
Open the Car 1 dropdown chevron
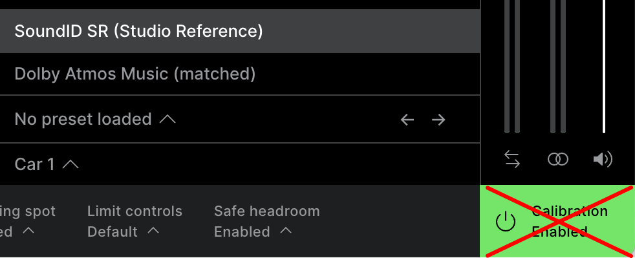[x=71, y=164]
